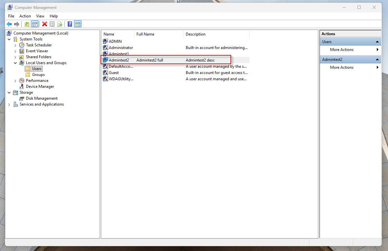
Task: Collapse the Admintest2 section in Actions pane
Action: coord(377,60)
